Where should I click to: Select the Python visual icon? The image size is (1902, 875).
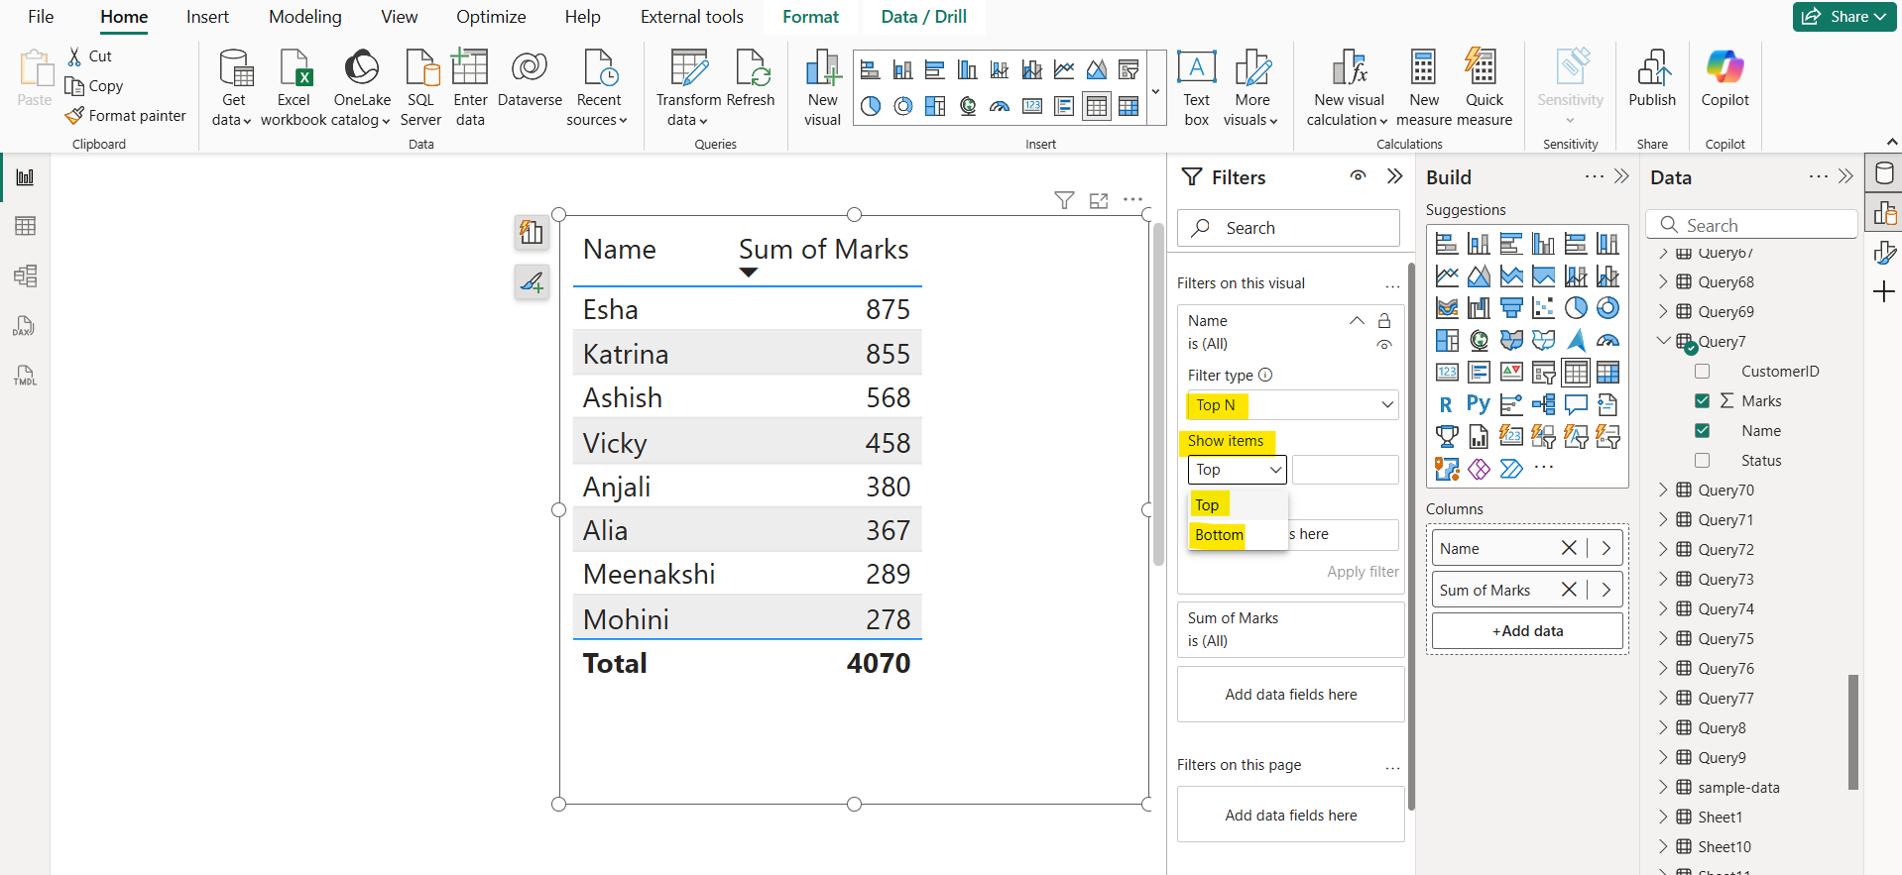1478,404
